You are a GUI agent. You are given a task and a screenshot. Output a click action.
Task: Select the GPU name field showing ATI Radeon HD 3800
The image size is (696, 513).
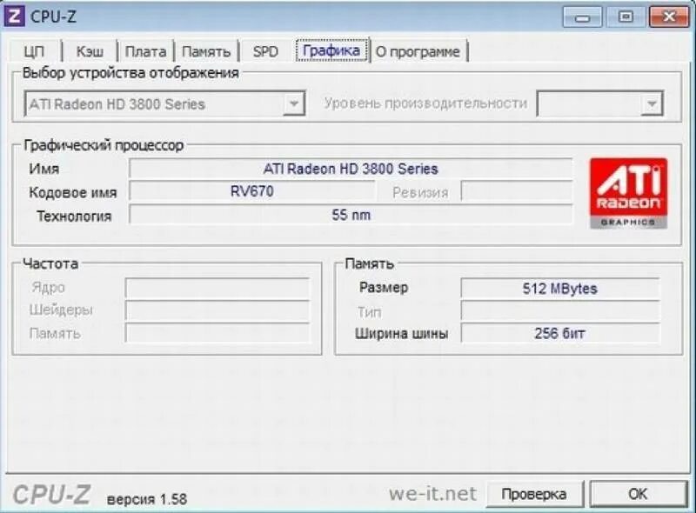[348, 169]
